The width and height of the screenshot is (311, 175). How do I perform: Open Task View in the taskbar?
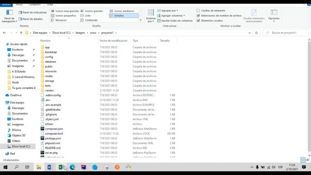[27, 167]
